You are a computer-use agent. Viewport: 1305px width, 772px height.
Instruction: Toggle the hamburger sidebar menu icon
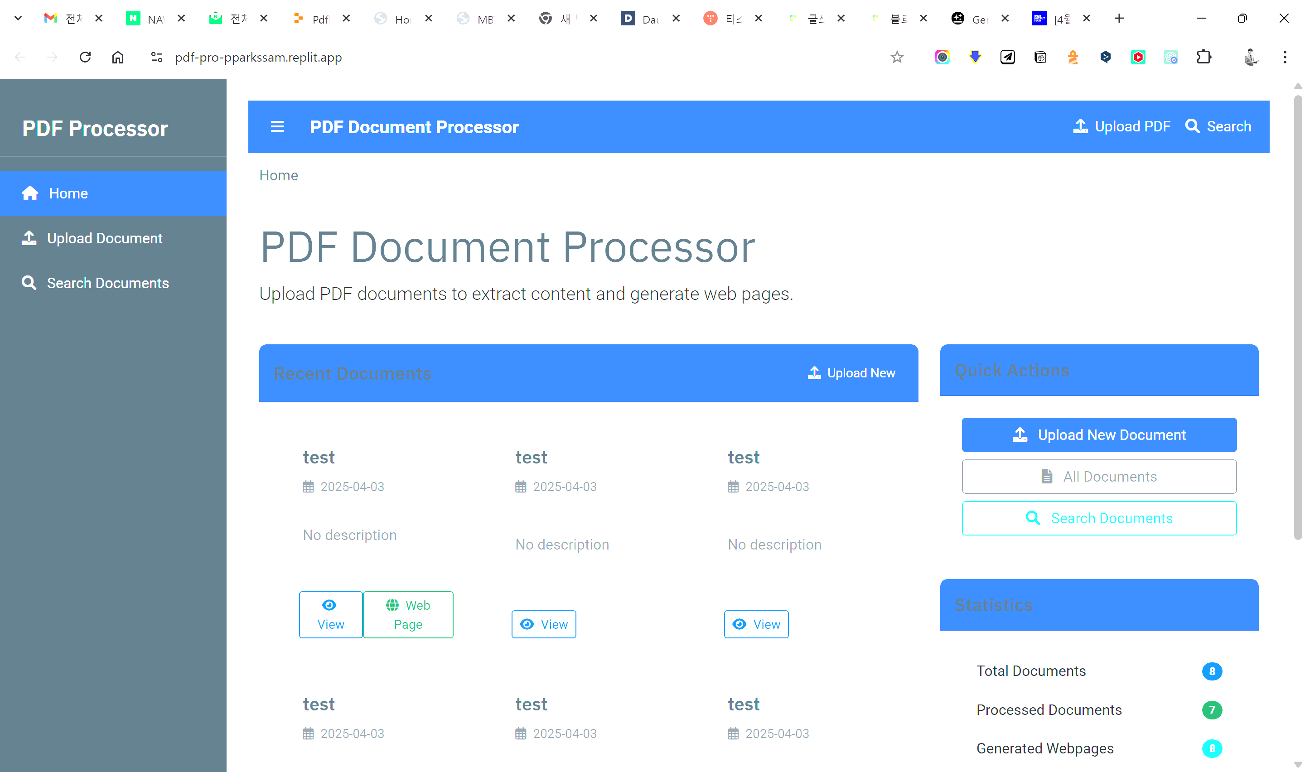[277, 126]
